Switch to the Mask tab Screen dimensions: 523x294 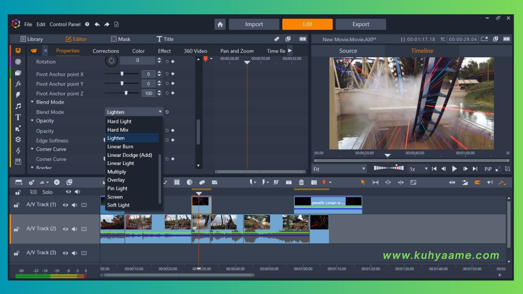(121, 39)
